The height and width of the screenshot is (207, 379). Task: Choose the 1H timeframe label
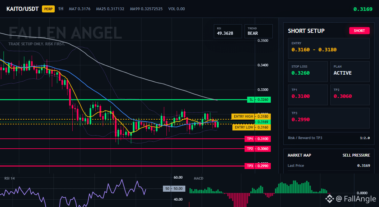point(61,9)
